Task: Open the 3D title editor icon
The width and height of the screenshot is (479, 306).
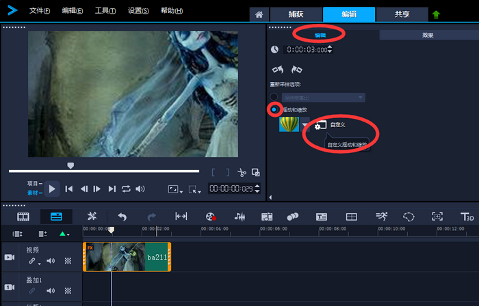Action: click(468, 217)
